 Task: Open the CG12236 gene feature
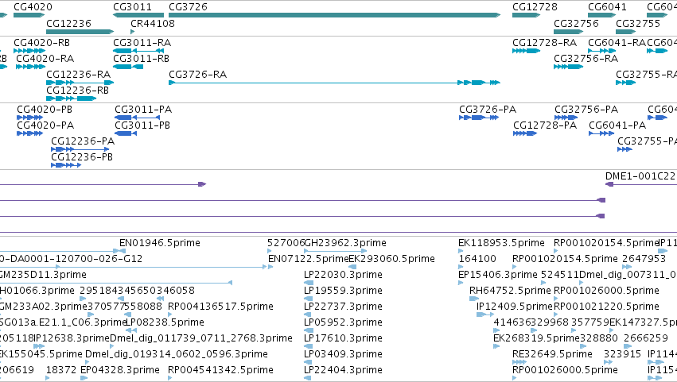click(x=80, y=32)
